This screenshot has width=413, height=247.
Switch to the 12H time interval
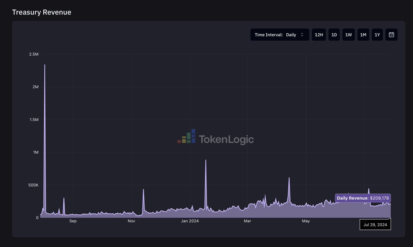coord(318,34)
